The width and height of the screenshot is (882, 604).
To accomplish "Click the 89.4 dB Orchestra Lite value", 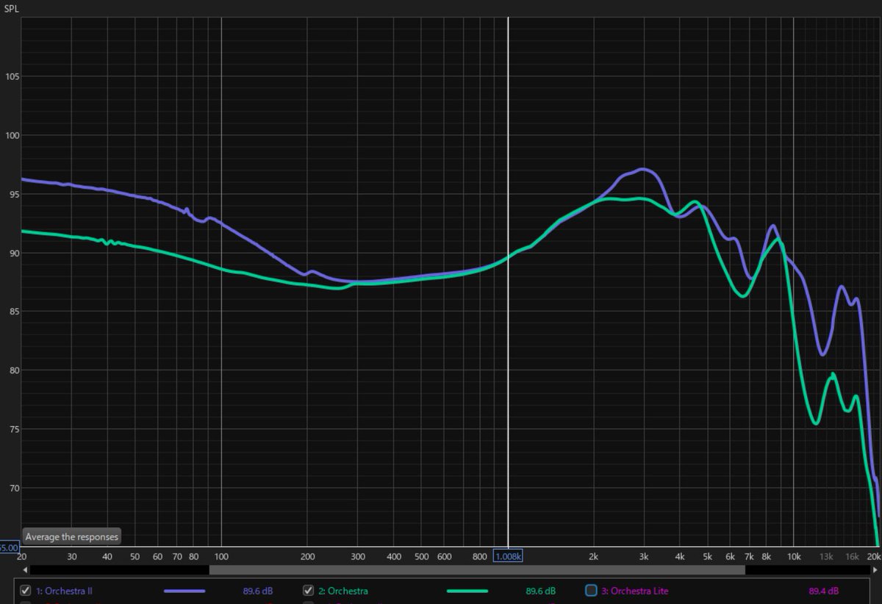I will tap(823, 591).
